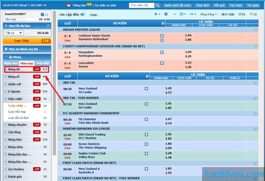This screenshot has height=181, width=265.
Task: Open the Ice Hockey sport category
Action: click(x=27, y=169)
